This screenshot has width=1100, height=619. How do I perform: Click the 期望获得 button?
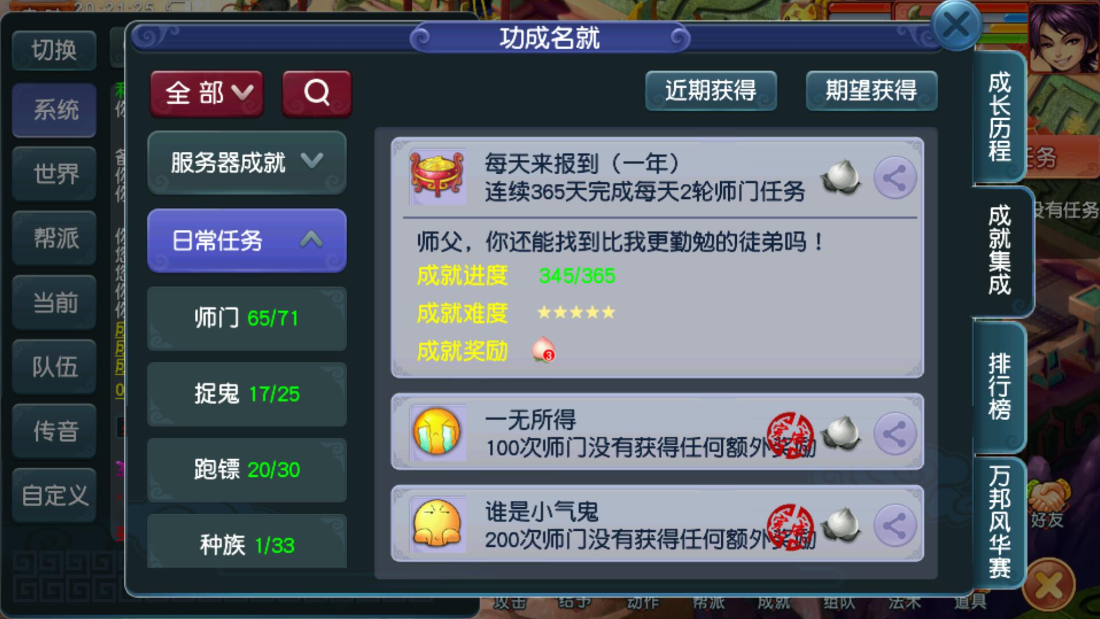click(871, 91)
